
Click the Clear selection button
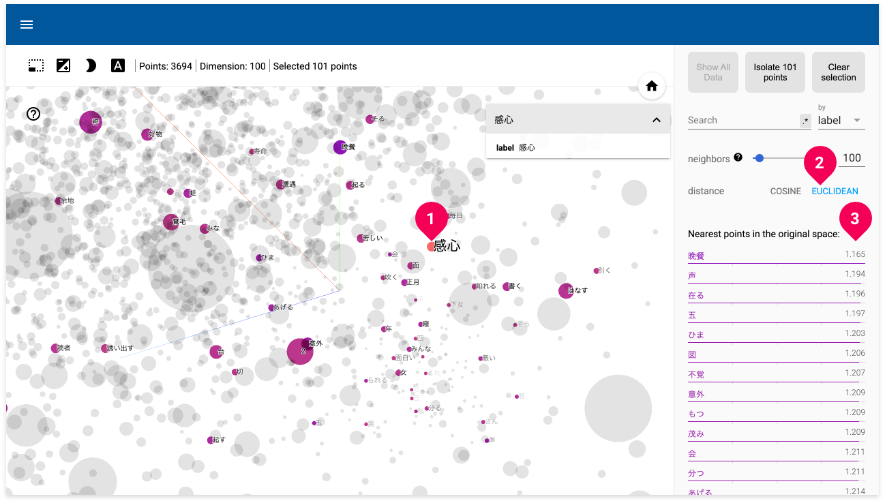coord(839,72)
